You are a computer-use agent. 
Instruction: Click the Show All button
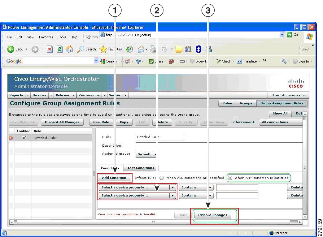(280, 114)
